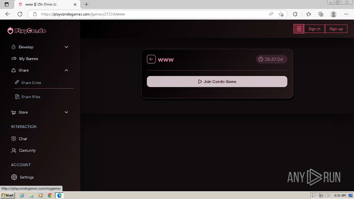
Task: Launch Chrome from the taskbar
Action: [x=50, y=195]
